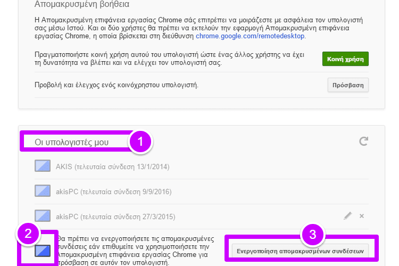Click computer icon for akisPC 9/9/2016

pos(43,190)
